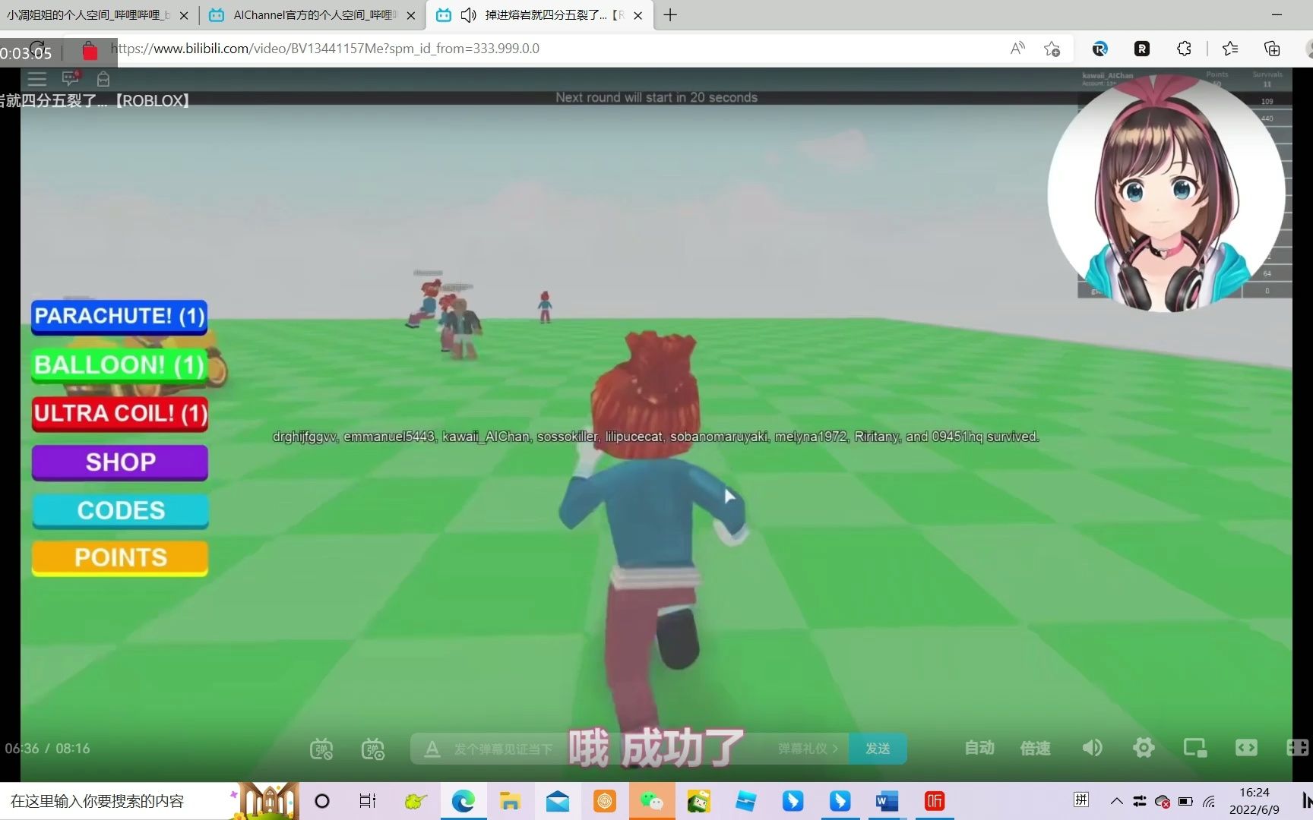
Task: Open the green bird app on taskbar
Action: click(415, 801)
